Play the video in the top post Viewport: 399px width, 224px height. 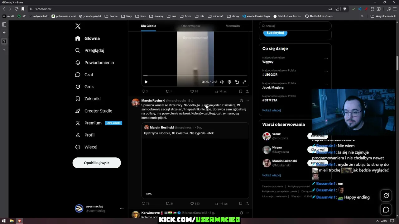146,82
